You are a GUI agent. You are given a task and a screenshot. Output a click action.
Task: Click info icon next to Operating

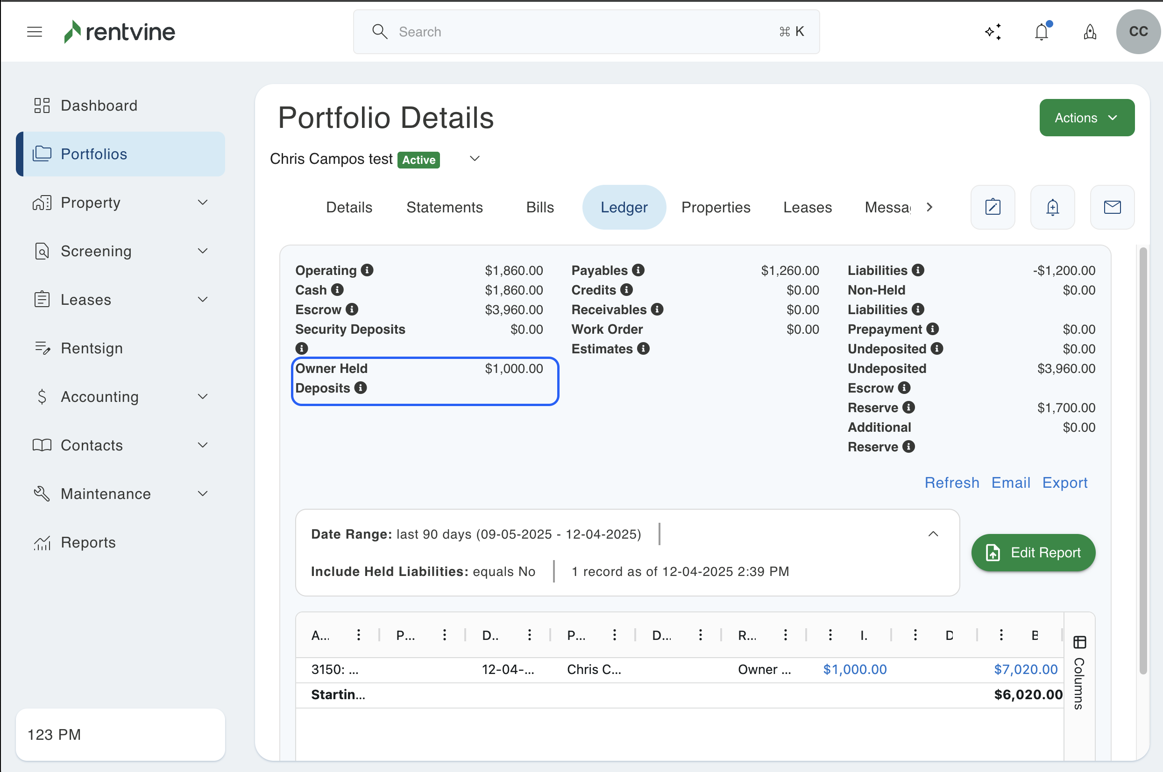(367, 270)
